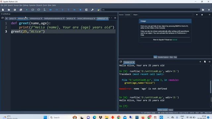
Task: Open file using folder toolbar icon
Action: [9, 10]
